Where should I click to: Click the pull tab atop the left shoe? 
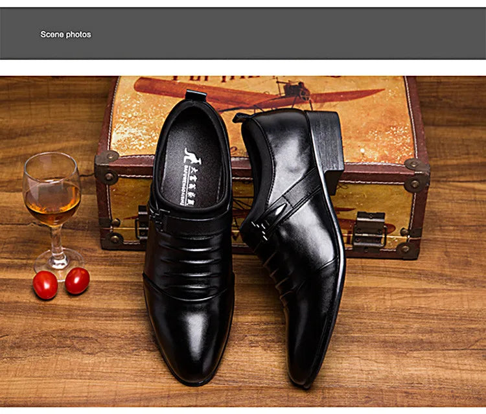196,96
